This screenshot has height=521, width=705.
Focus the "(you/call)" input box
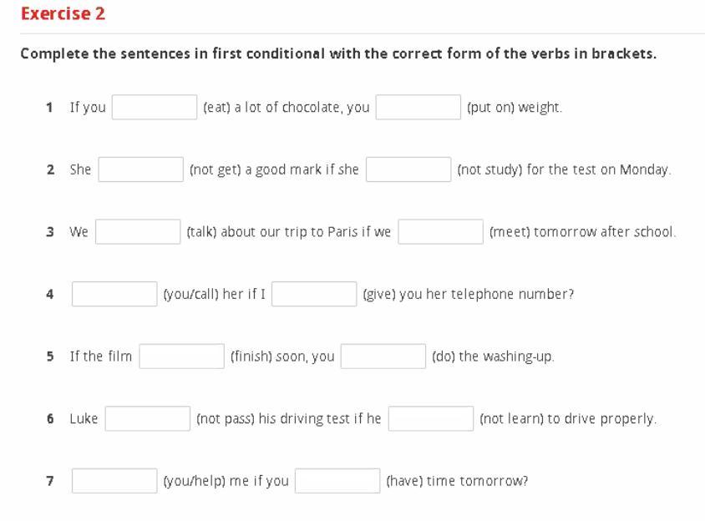tap(114, 294)
